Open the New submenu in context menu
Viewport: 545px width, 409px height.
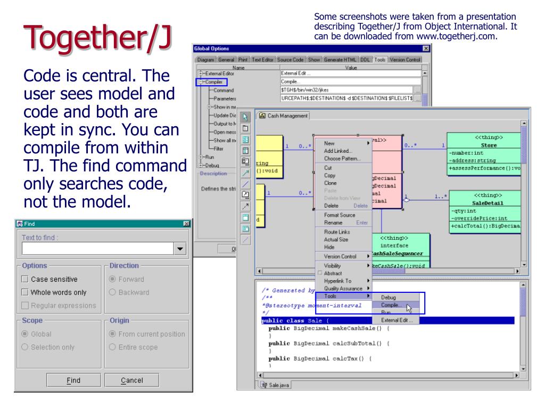tap(343, 143)
